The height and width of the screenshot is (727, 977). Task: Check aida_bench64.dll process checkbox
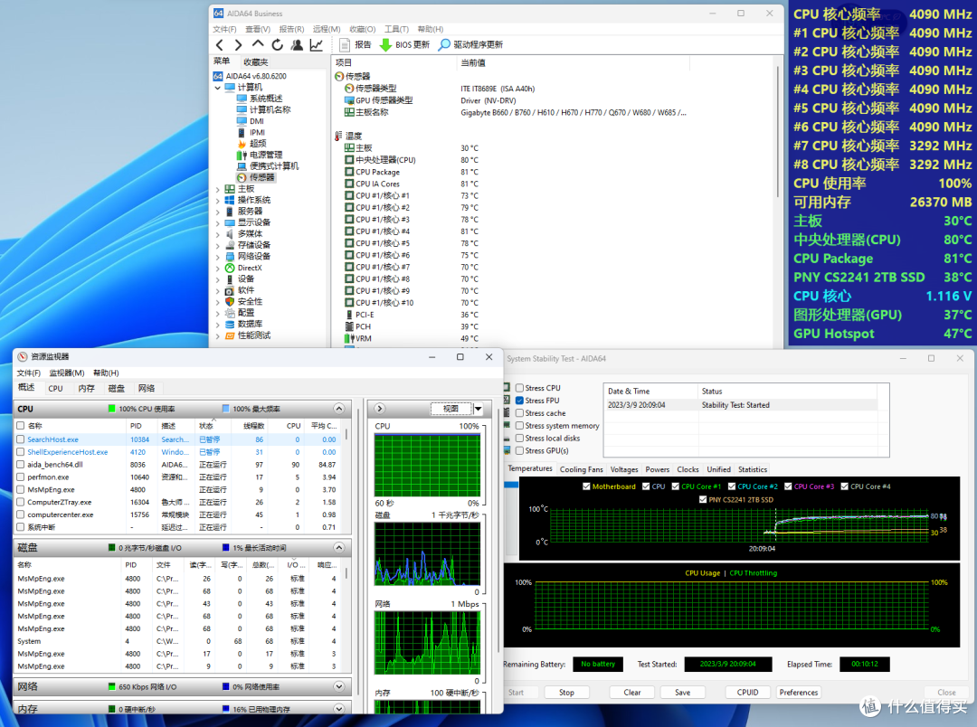[21, 464]
